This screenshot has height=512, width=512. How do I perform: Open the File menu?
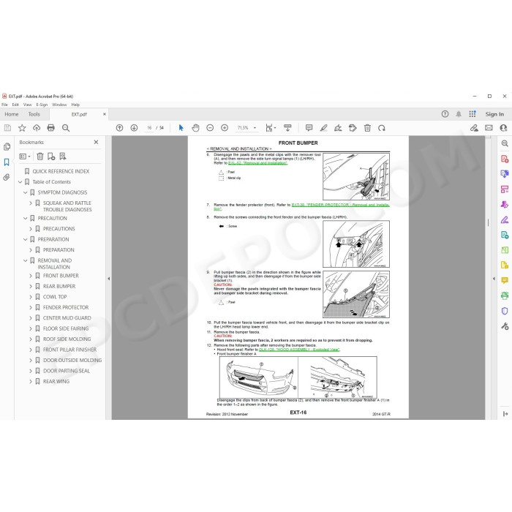[x=4, y=105]
